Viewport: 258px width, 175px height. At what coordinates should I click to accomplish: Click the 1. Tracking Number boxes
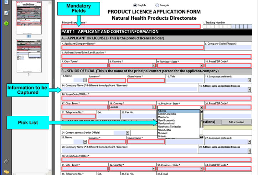[x=227, y=26]
